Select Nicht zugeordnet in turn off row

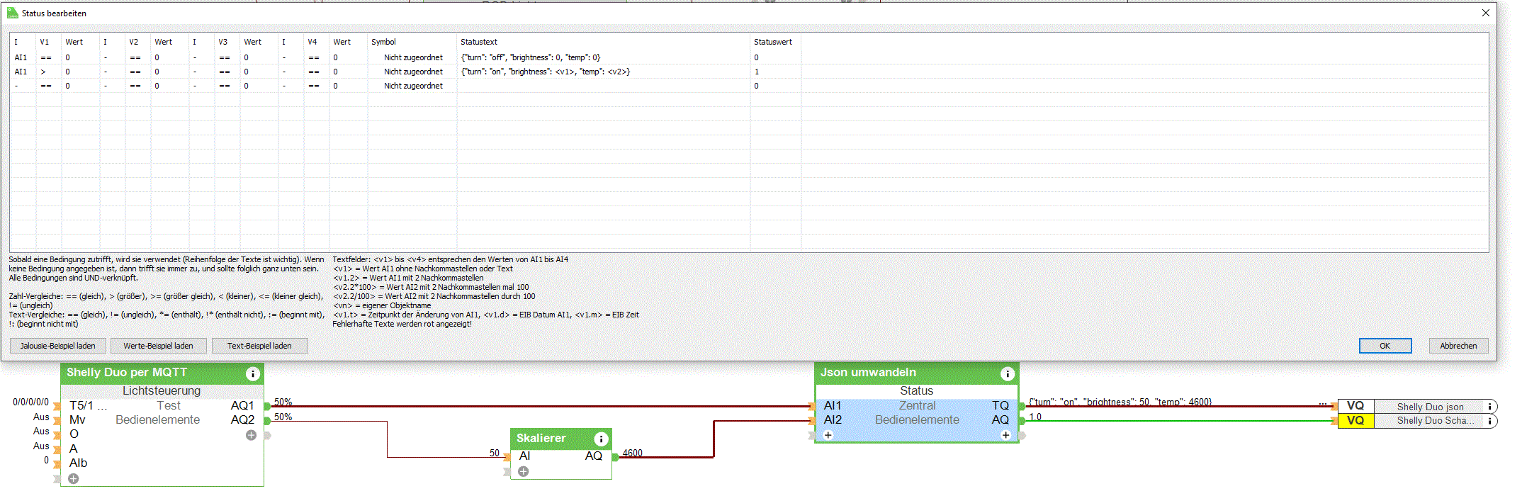click(413, 57)
